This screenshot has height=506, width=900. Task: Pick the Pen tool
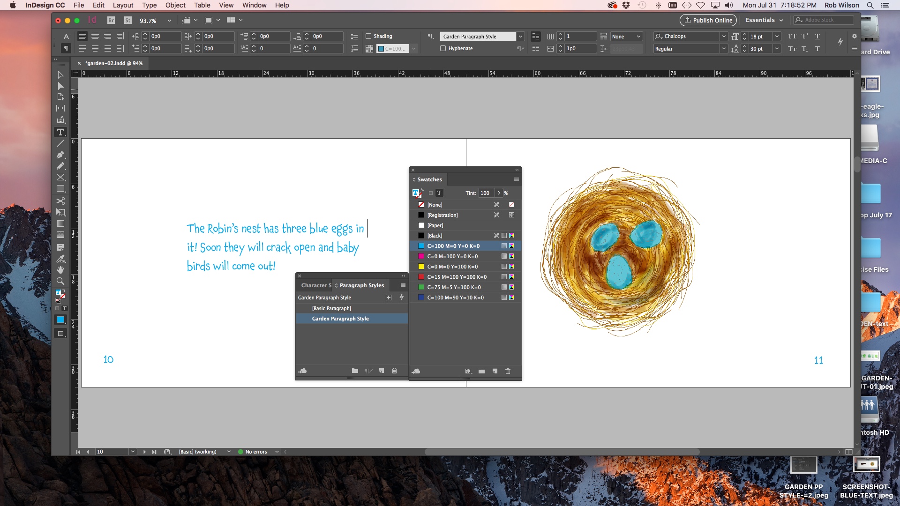(x=60, y=155)
